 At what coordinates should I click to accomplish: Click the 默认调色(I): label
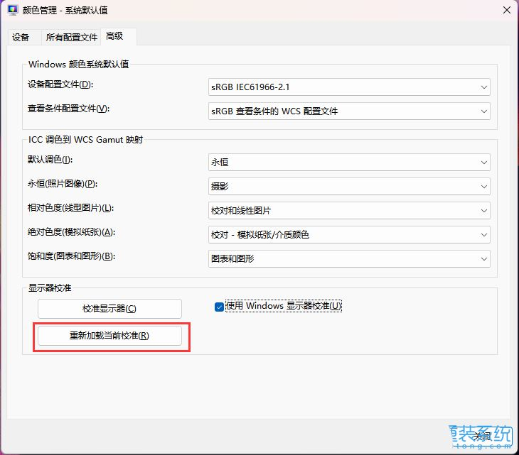pyautogui.click(x=50, y=160)
